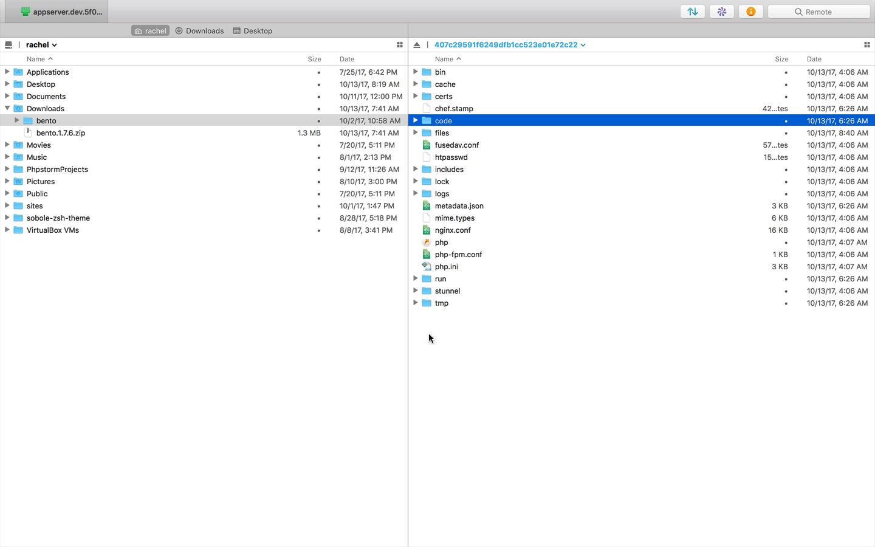The width and height of the screenshot is (875, 547).
Task: Expand the bento folder disclosure triangle
Action: tap(16, 120)
